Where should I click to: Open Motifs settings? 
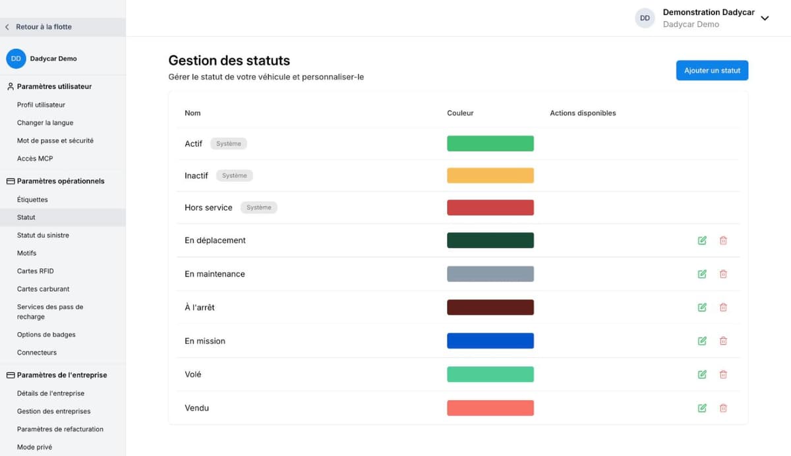tap(27, 253)
